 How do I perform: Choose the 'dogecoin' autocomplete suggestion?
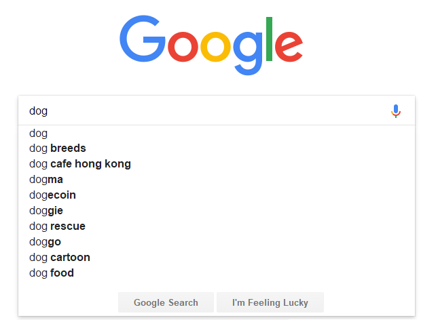[x=52, y=195]
